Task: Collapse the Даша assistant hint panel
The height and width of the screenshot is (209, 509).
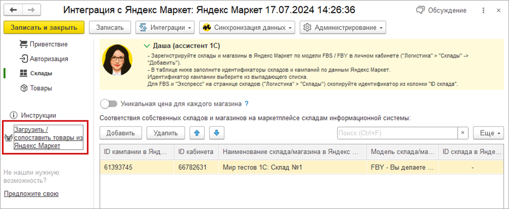Action: pos(146,46)
